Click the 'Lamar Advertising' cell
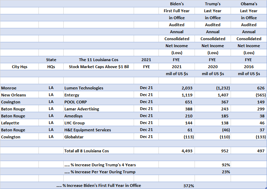This screenshot has height=189, width=267. point(99,109)
